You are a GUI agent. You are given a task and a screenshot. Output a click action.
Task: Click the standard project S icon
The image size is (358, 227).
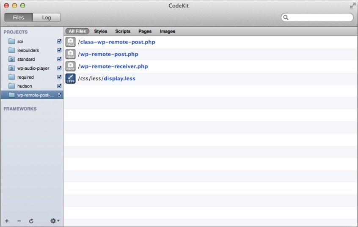(x=12, y=59)
